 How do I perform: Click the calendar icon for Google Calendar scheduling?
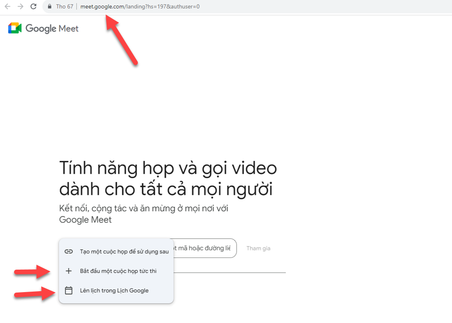point(69,290)
